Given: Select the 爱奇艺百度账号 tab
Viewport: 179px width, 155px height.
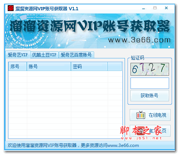Looking at the screenshot, I should [76, 55].
